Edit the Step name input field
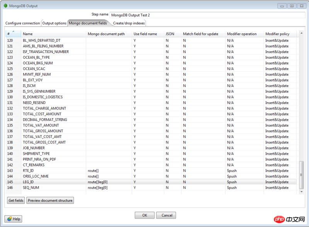The width and height of the screenshot is (309, 227). point(207,15)
